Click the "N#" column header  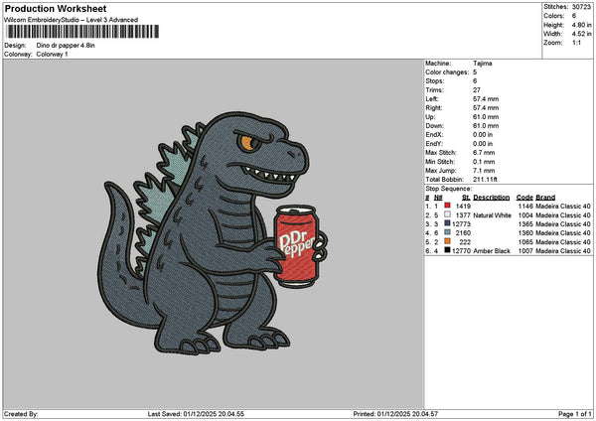(x=438, y=198)
